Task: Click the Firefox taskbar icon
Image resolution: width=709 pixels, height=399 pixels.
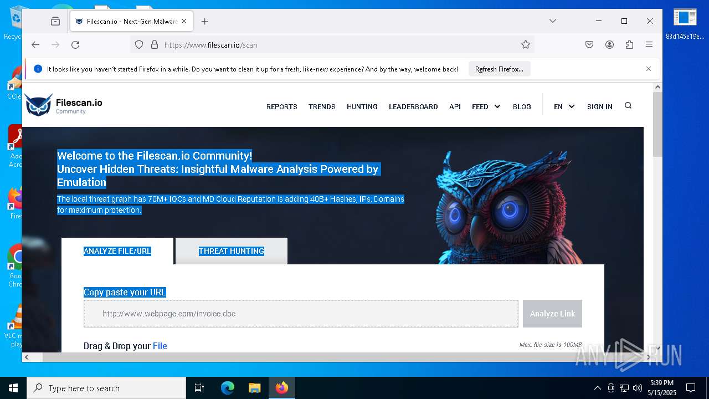Action: [282, 388]
